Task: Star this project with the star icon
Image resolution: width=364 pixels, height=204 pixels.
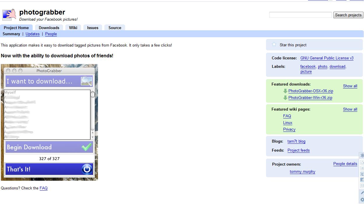Action: 274,45
